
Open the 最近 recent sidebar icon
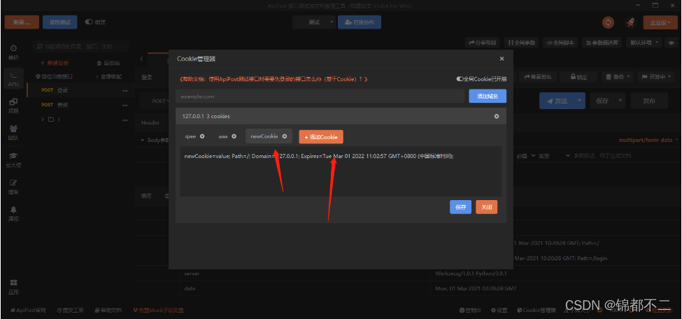[13, 52]
